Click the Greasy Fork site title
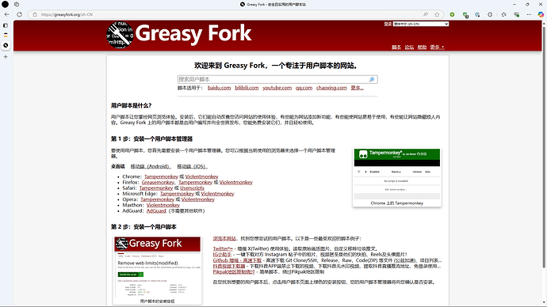Image resolution: width=547 pixels, height=307 pixels. (x=193, y=34)
